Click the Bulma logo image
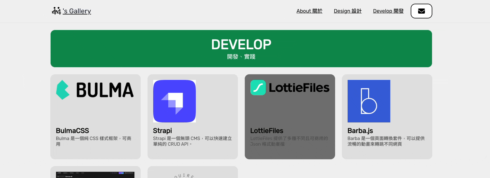The image size is (490, 178). 95,90
